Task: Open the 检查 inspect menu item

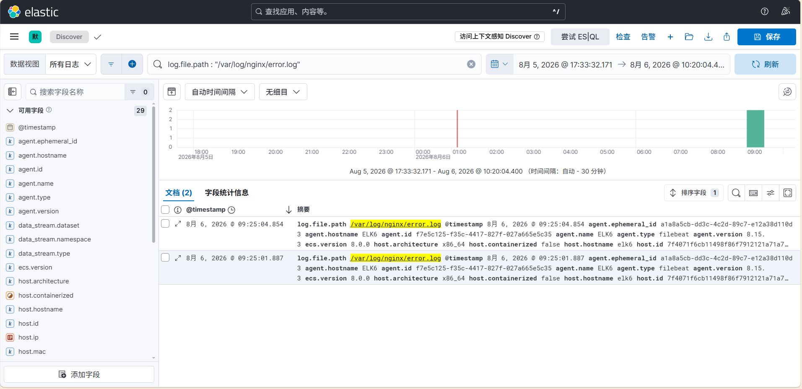Action: pos(623,37)
